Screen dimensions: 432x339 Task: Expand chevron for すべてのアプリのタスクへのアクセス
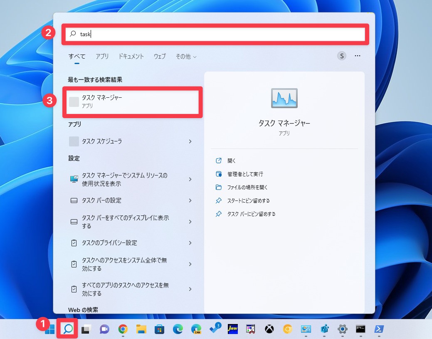point(190,289)
